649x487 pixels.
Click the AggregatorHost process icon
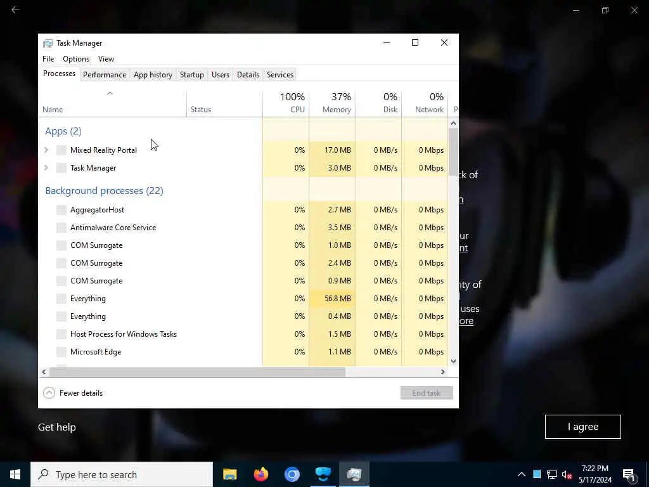pos(61,209)
